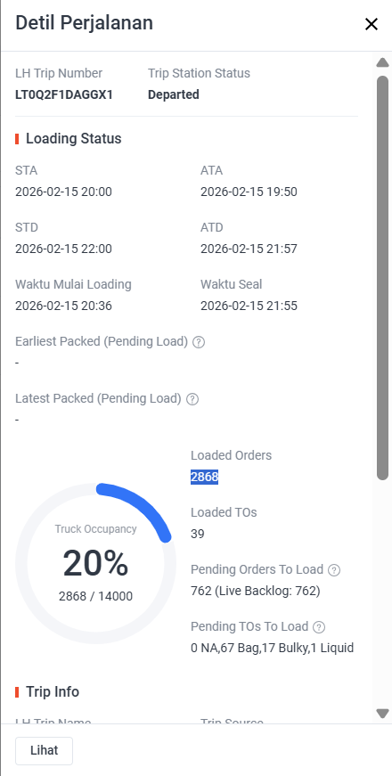Click the ATD timestamp 2026-02-15 21:57

pyautogui.click(x=249, y=249)
